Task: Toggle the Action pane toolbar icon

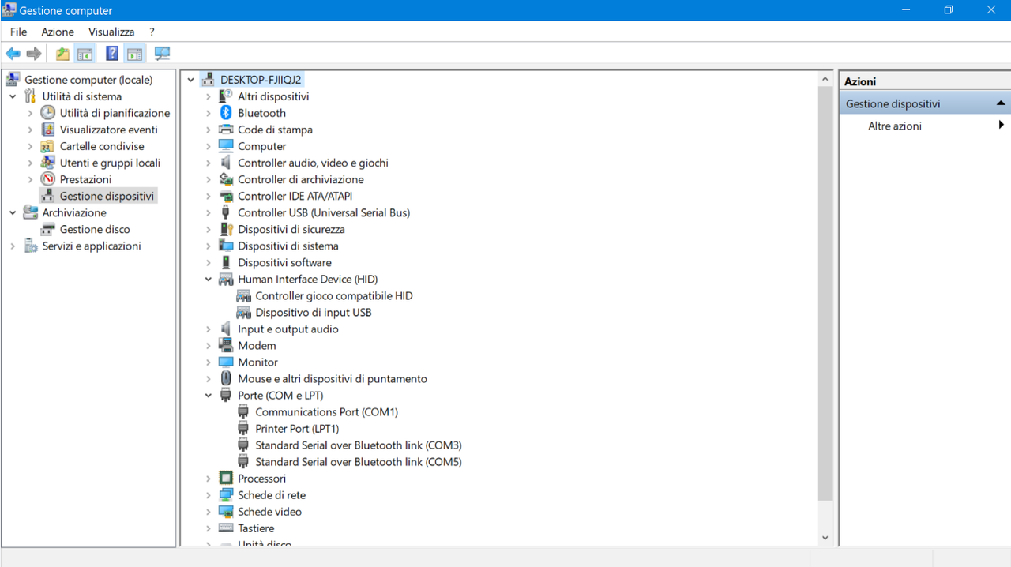Action: 135,54
